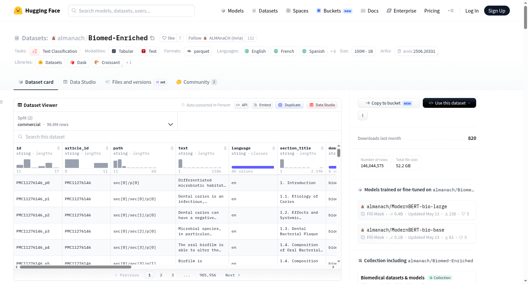Image resolution: width=528 pixels, height=284 pixels.
Task: Go to the Next page
Action: 233,275
